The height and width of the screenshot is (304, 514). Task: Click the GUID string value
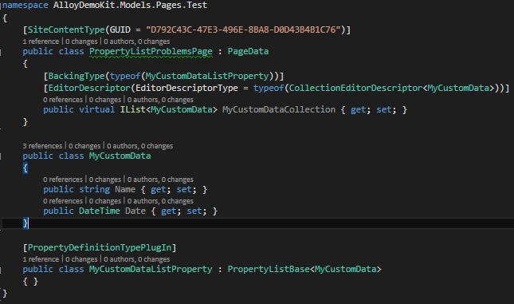(244, 30)
